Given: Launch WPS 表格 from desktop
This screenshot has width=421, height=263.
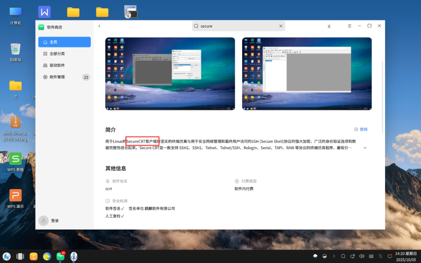Looking at the screenshot, I should pos(16,162).
